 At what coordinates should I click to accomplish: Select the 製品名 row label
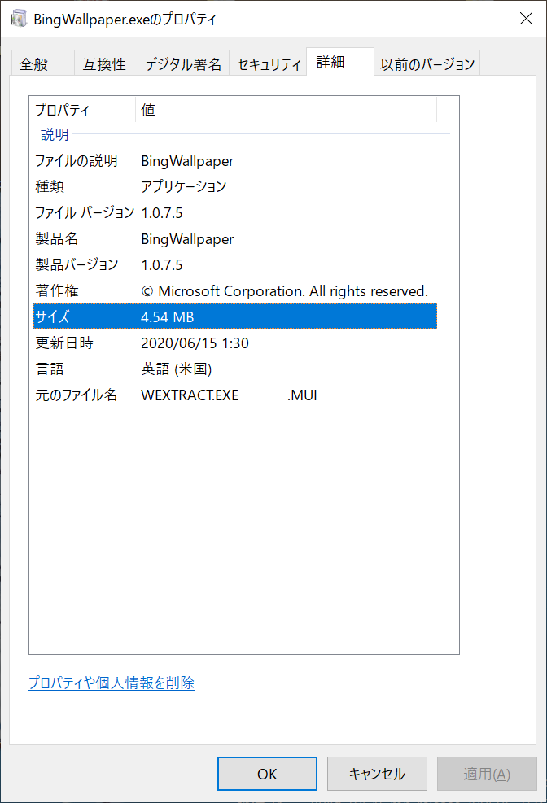(57, 238)
